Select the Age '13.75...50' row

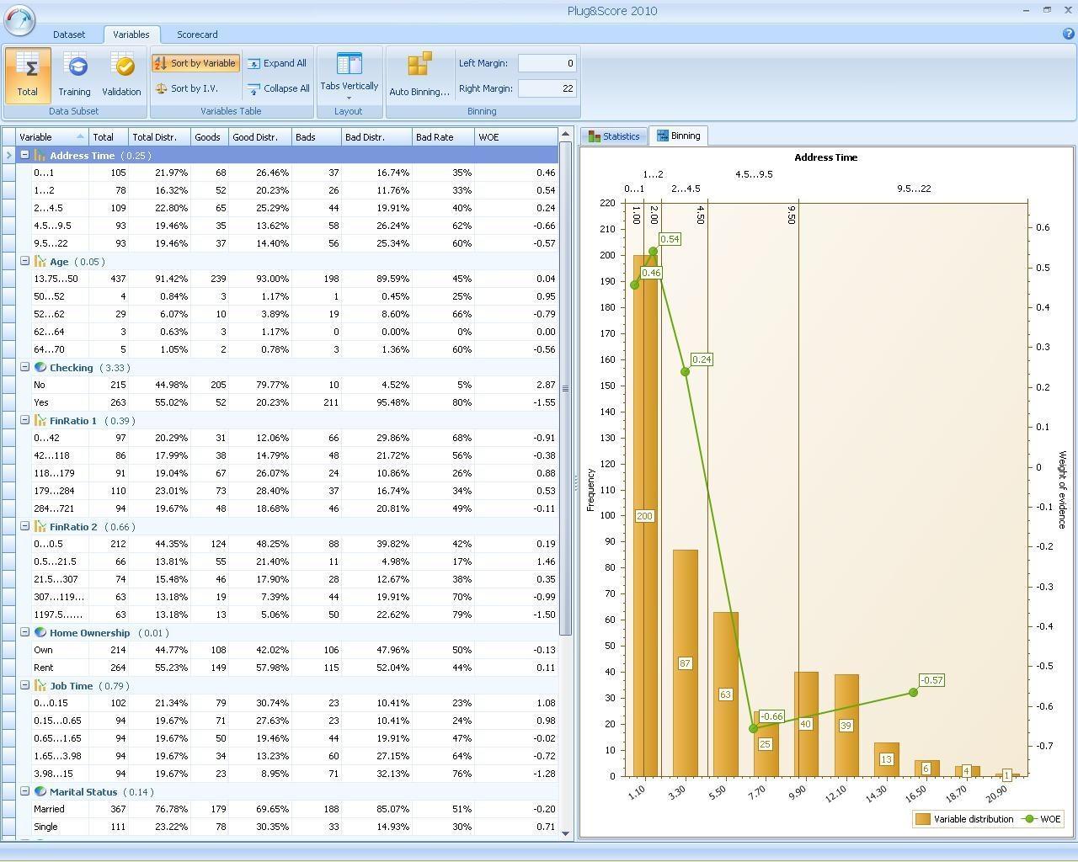[287, 279]
